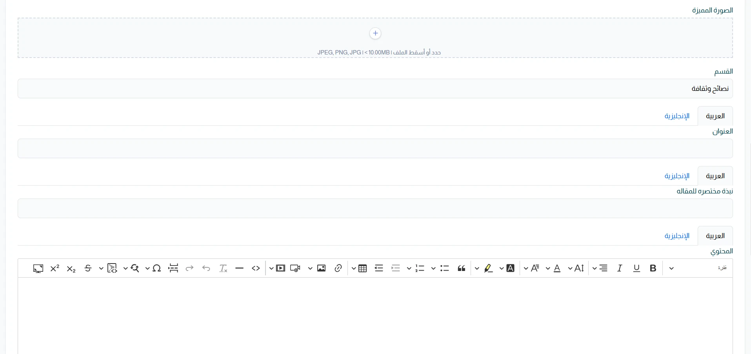Toggle bold formatting in the editor toolbar
Screen dimensions: 751x354
[x=653, y=268]
